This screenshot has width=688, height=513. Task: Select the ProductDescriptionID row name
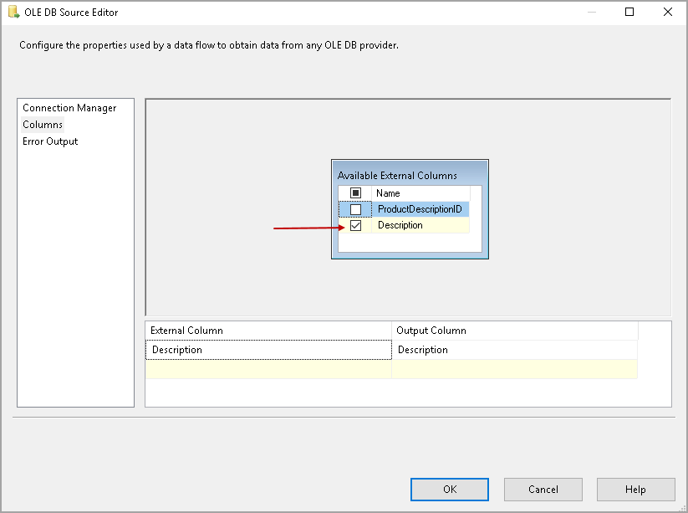(x=420, y=209)
